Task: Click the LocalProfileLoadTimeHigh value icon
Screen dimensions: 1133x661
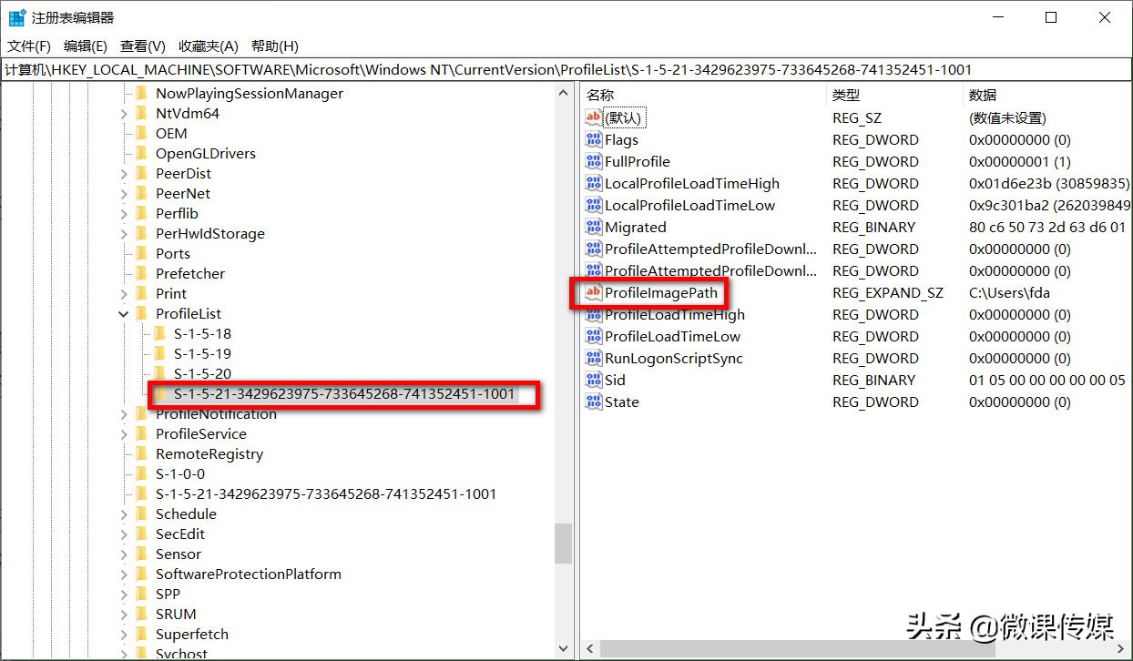Action: (594, 183)
